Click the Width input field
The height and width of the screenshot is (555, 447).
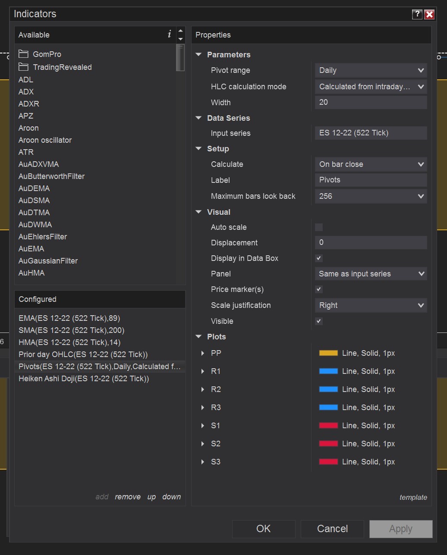click(371, 102)
